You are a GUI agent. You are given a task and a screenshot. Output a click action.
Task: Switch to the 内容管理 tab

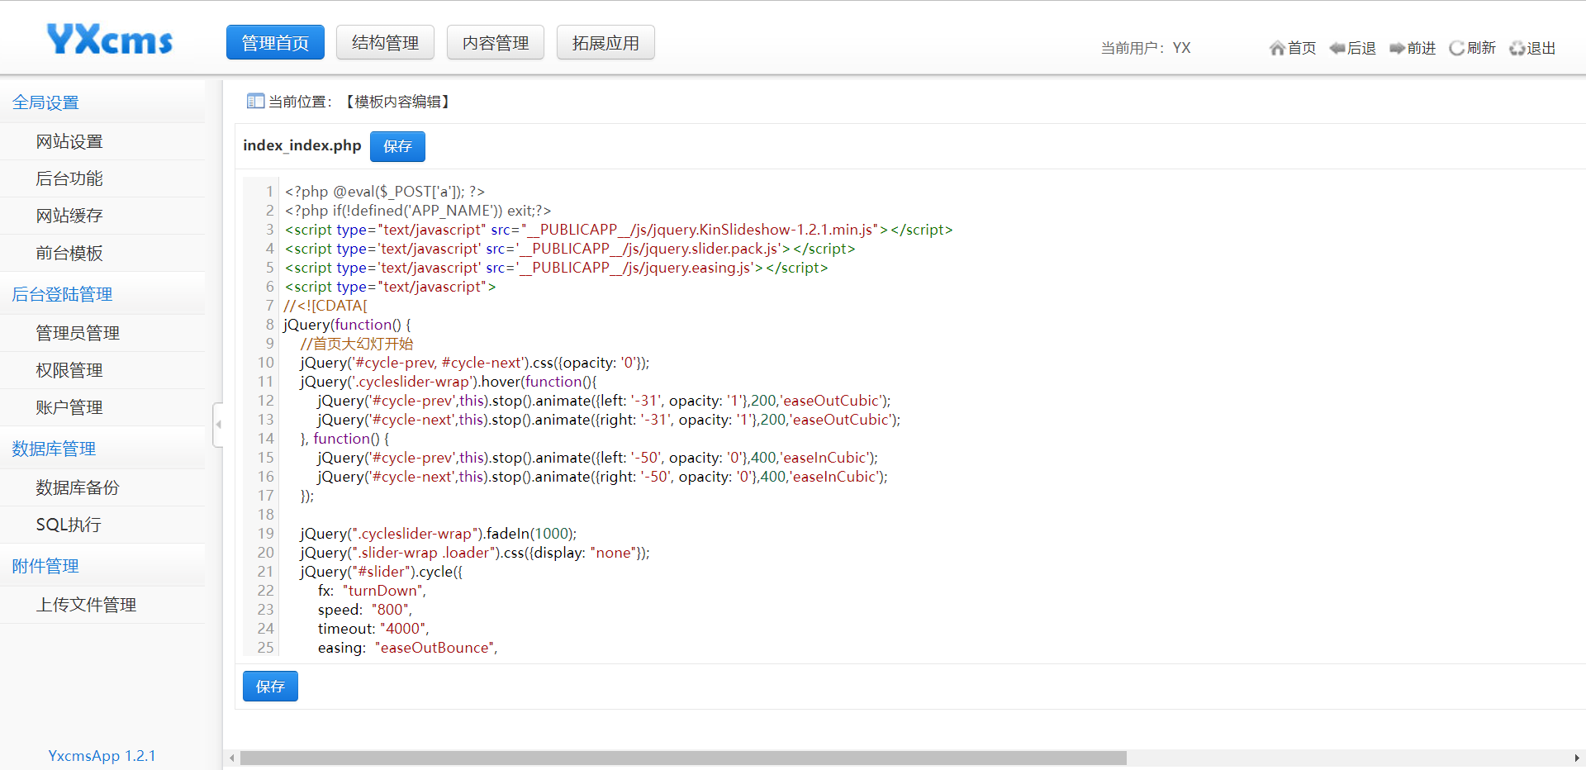tap(496, 42)
